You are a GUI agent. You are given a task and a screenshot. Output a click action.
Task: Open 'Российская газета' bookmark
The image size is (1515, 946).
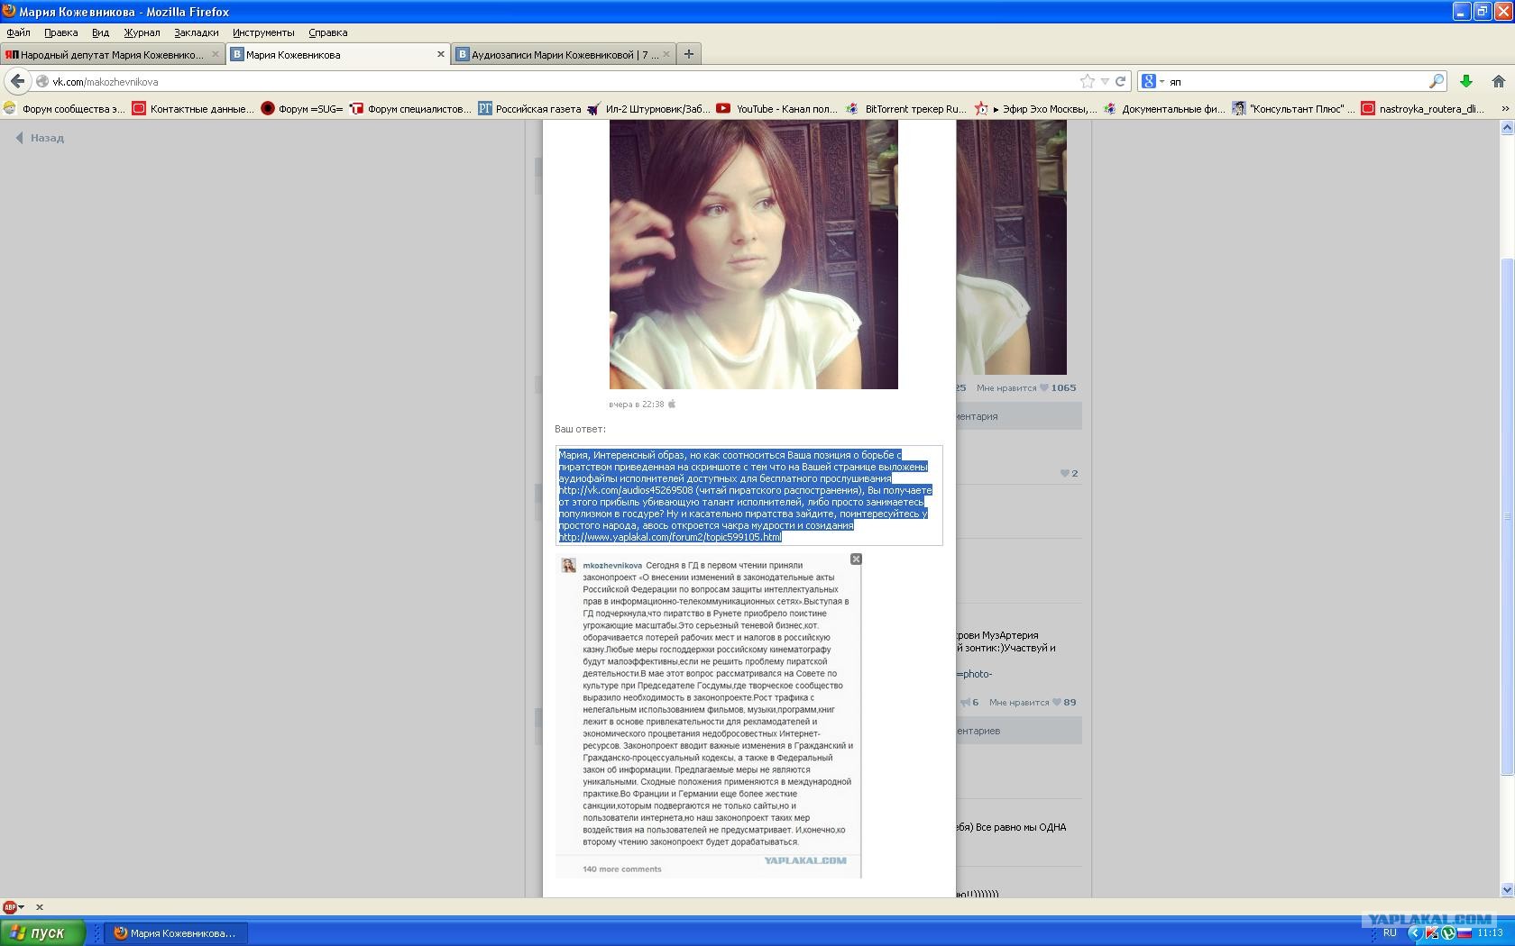pos(529,108)
